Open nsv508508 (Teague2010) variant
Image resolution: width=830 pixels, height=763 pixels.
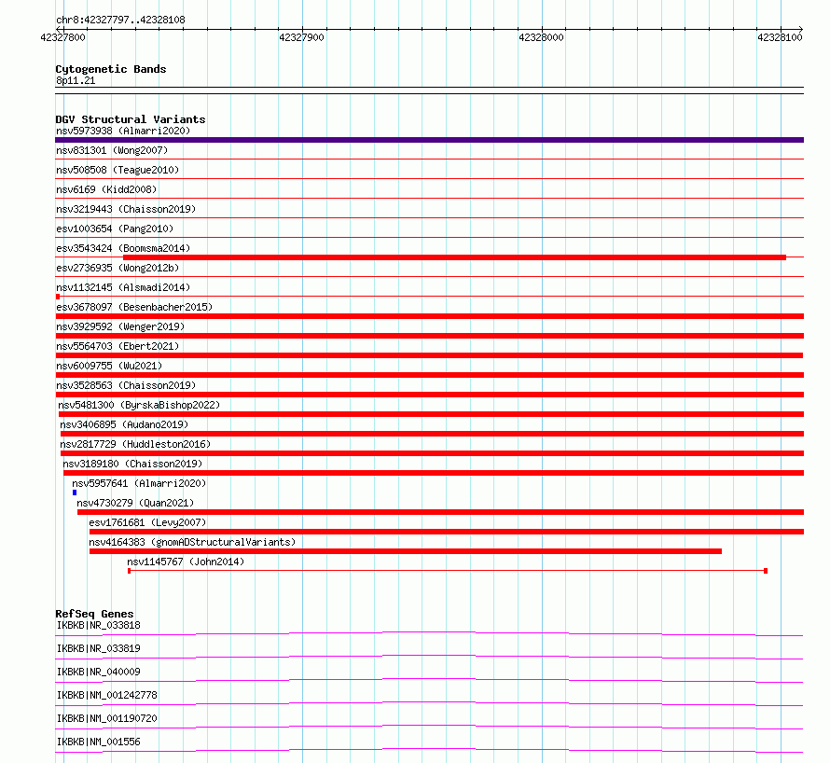(x=118, y=170)
